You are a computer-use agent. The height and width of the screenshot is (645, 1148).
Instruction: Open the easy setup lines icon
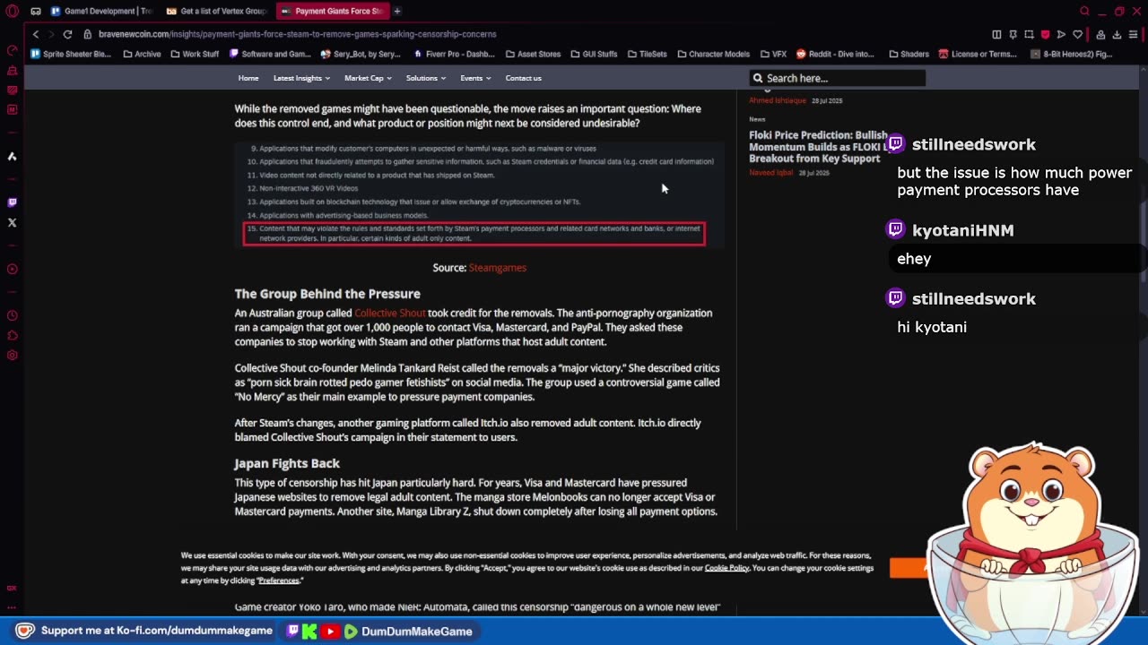click(x=1134, y=34)
